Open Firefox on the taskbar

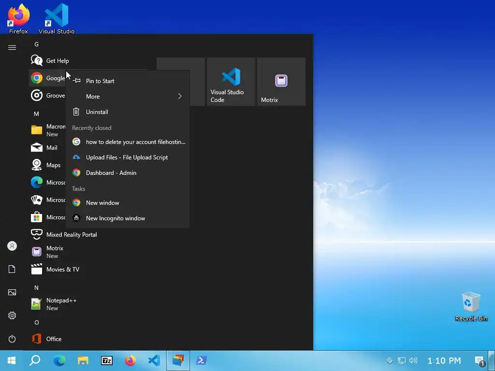click(131, 360)
